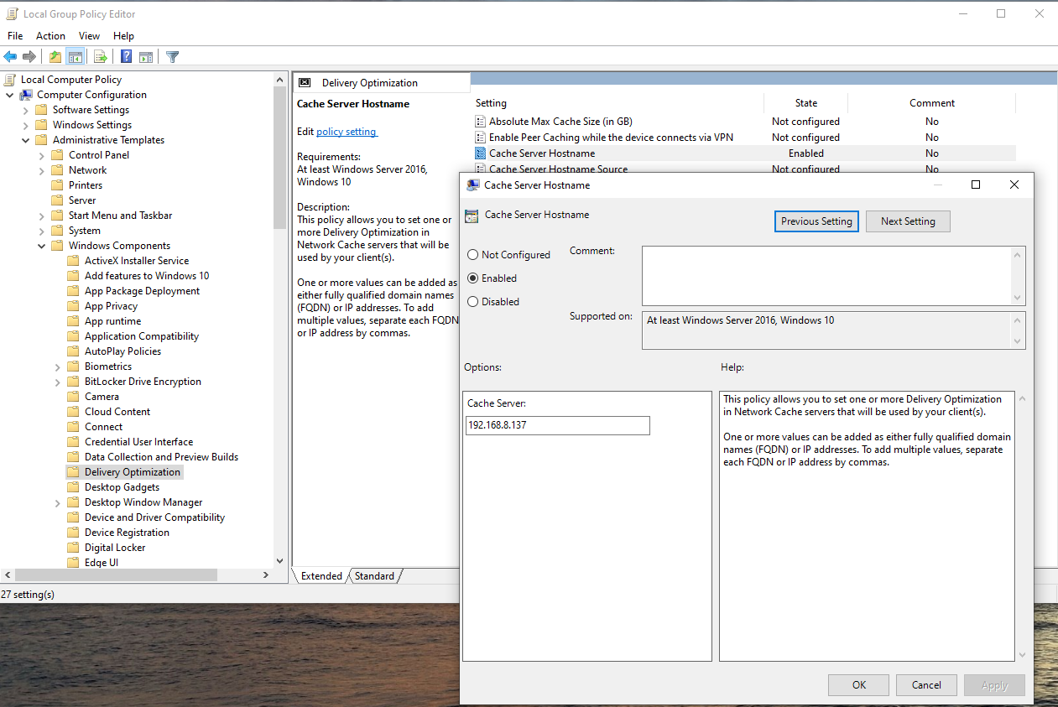
Task: Click the Cache Server text field
Action: pos(557,426)
